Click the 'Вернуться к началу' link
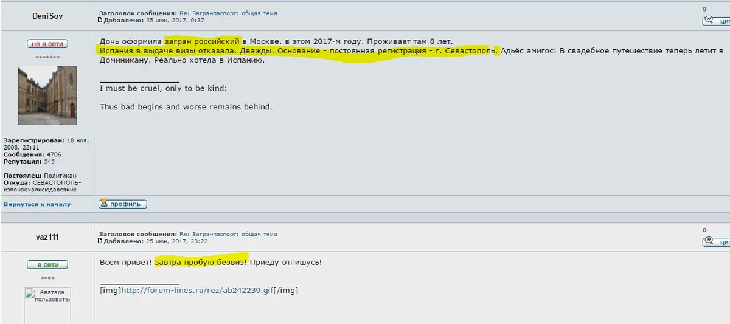 (x=37, y=204)
